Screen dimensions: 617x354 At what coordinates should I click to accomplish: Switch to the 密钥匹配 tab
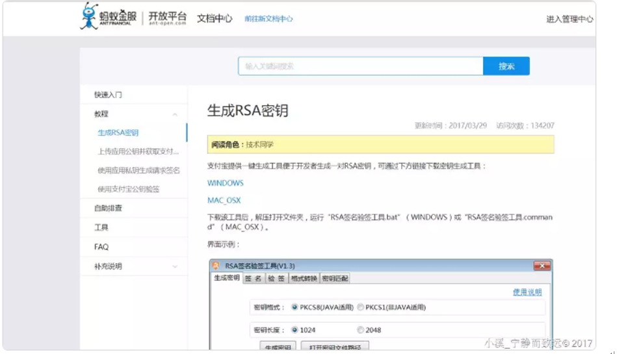coord(335,279)
